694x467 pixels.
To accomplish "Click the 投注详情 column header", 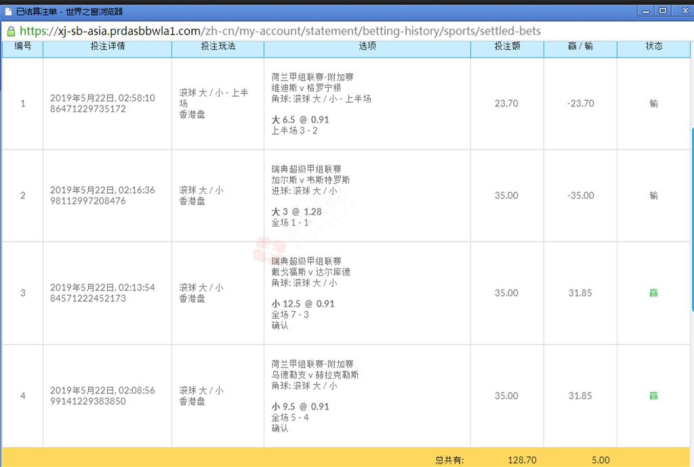I will (108, 46).
